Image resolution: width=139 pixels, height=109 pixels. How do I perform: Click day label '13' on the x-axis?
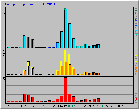click(57, 106)
